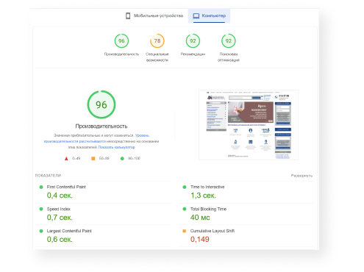Open the 92 Рекомендации score gauge
This screenshot has width=364, height=272.
(193, 40)
